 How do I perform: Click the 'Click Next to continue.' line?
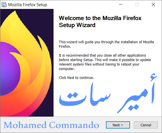click(x=76, y=78)
